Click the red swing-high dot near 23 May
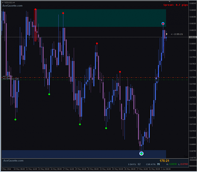Image resolution: width=197 pixels, height=172 pixels. (x=97, y=43)
